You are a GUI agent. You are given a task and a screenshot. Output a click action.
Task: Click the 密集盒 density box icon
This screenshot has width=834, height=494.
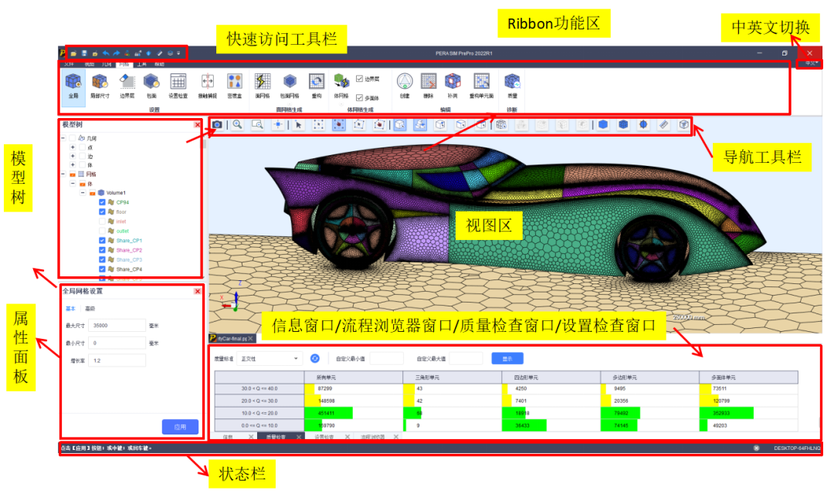[x=235, y=84]
